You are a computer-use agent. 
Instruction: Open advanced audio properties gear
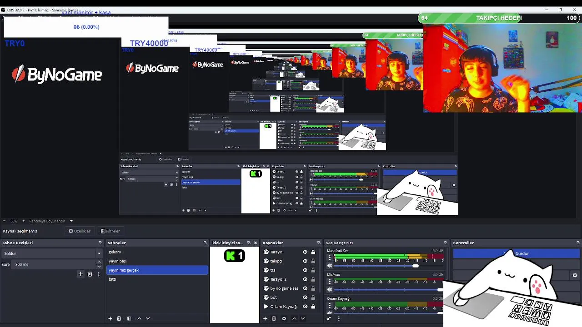pyautogui.click(x=329, y=318)
